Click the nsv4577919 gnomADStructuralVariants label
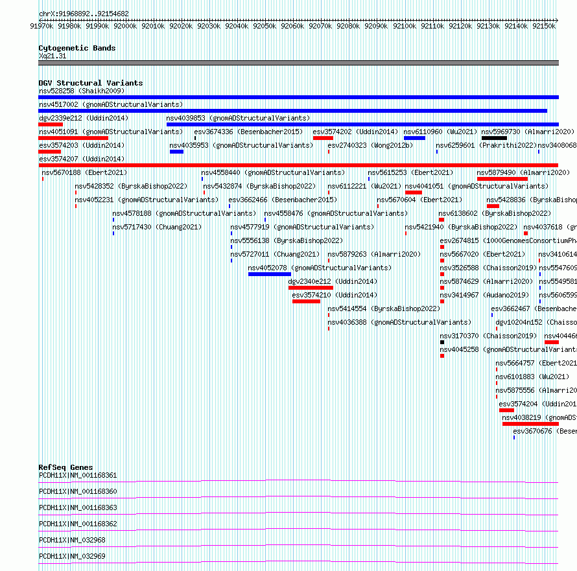 tap(302, 227)
